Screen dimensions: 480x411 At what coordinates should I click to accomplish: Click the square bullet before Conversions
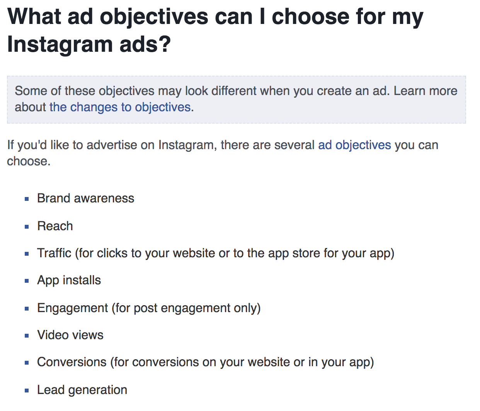(x=27, y=363)
